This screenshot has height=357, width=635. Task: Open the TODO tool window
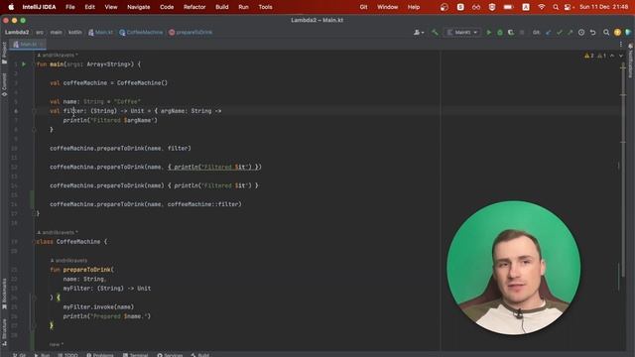[x=67, y=355]
